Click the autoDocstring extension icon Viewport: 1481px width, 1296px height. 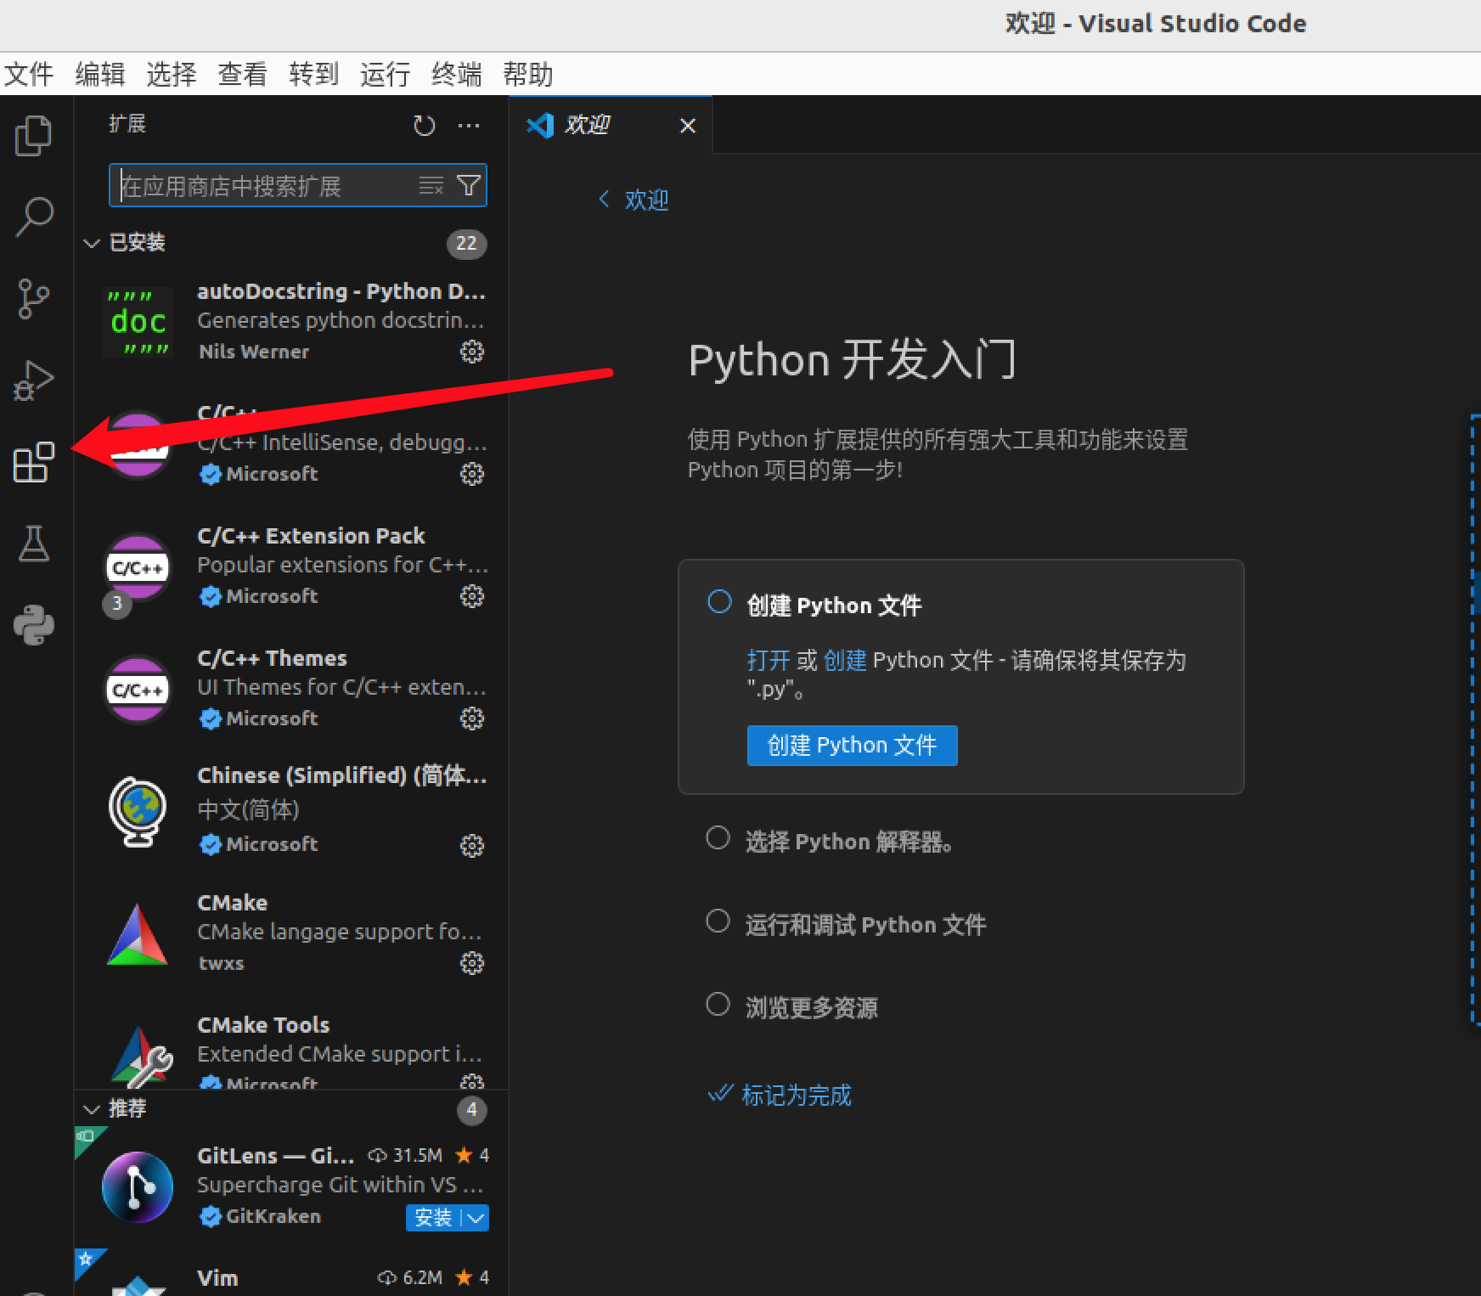138,323
